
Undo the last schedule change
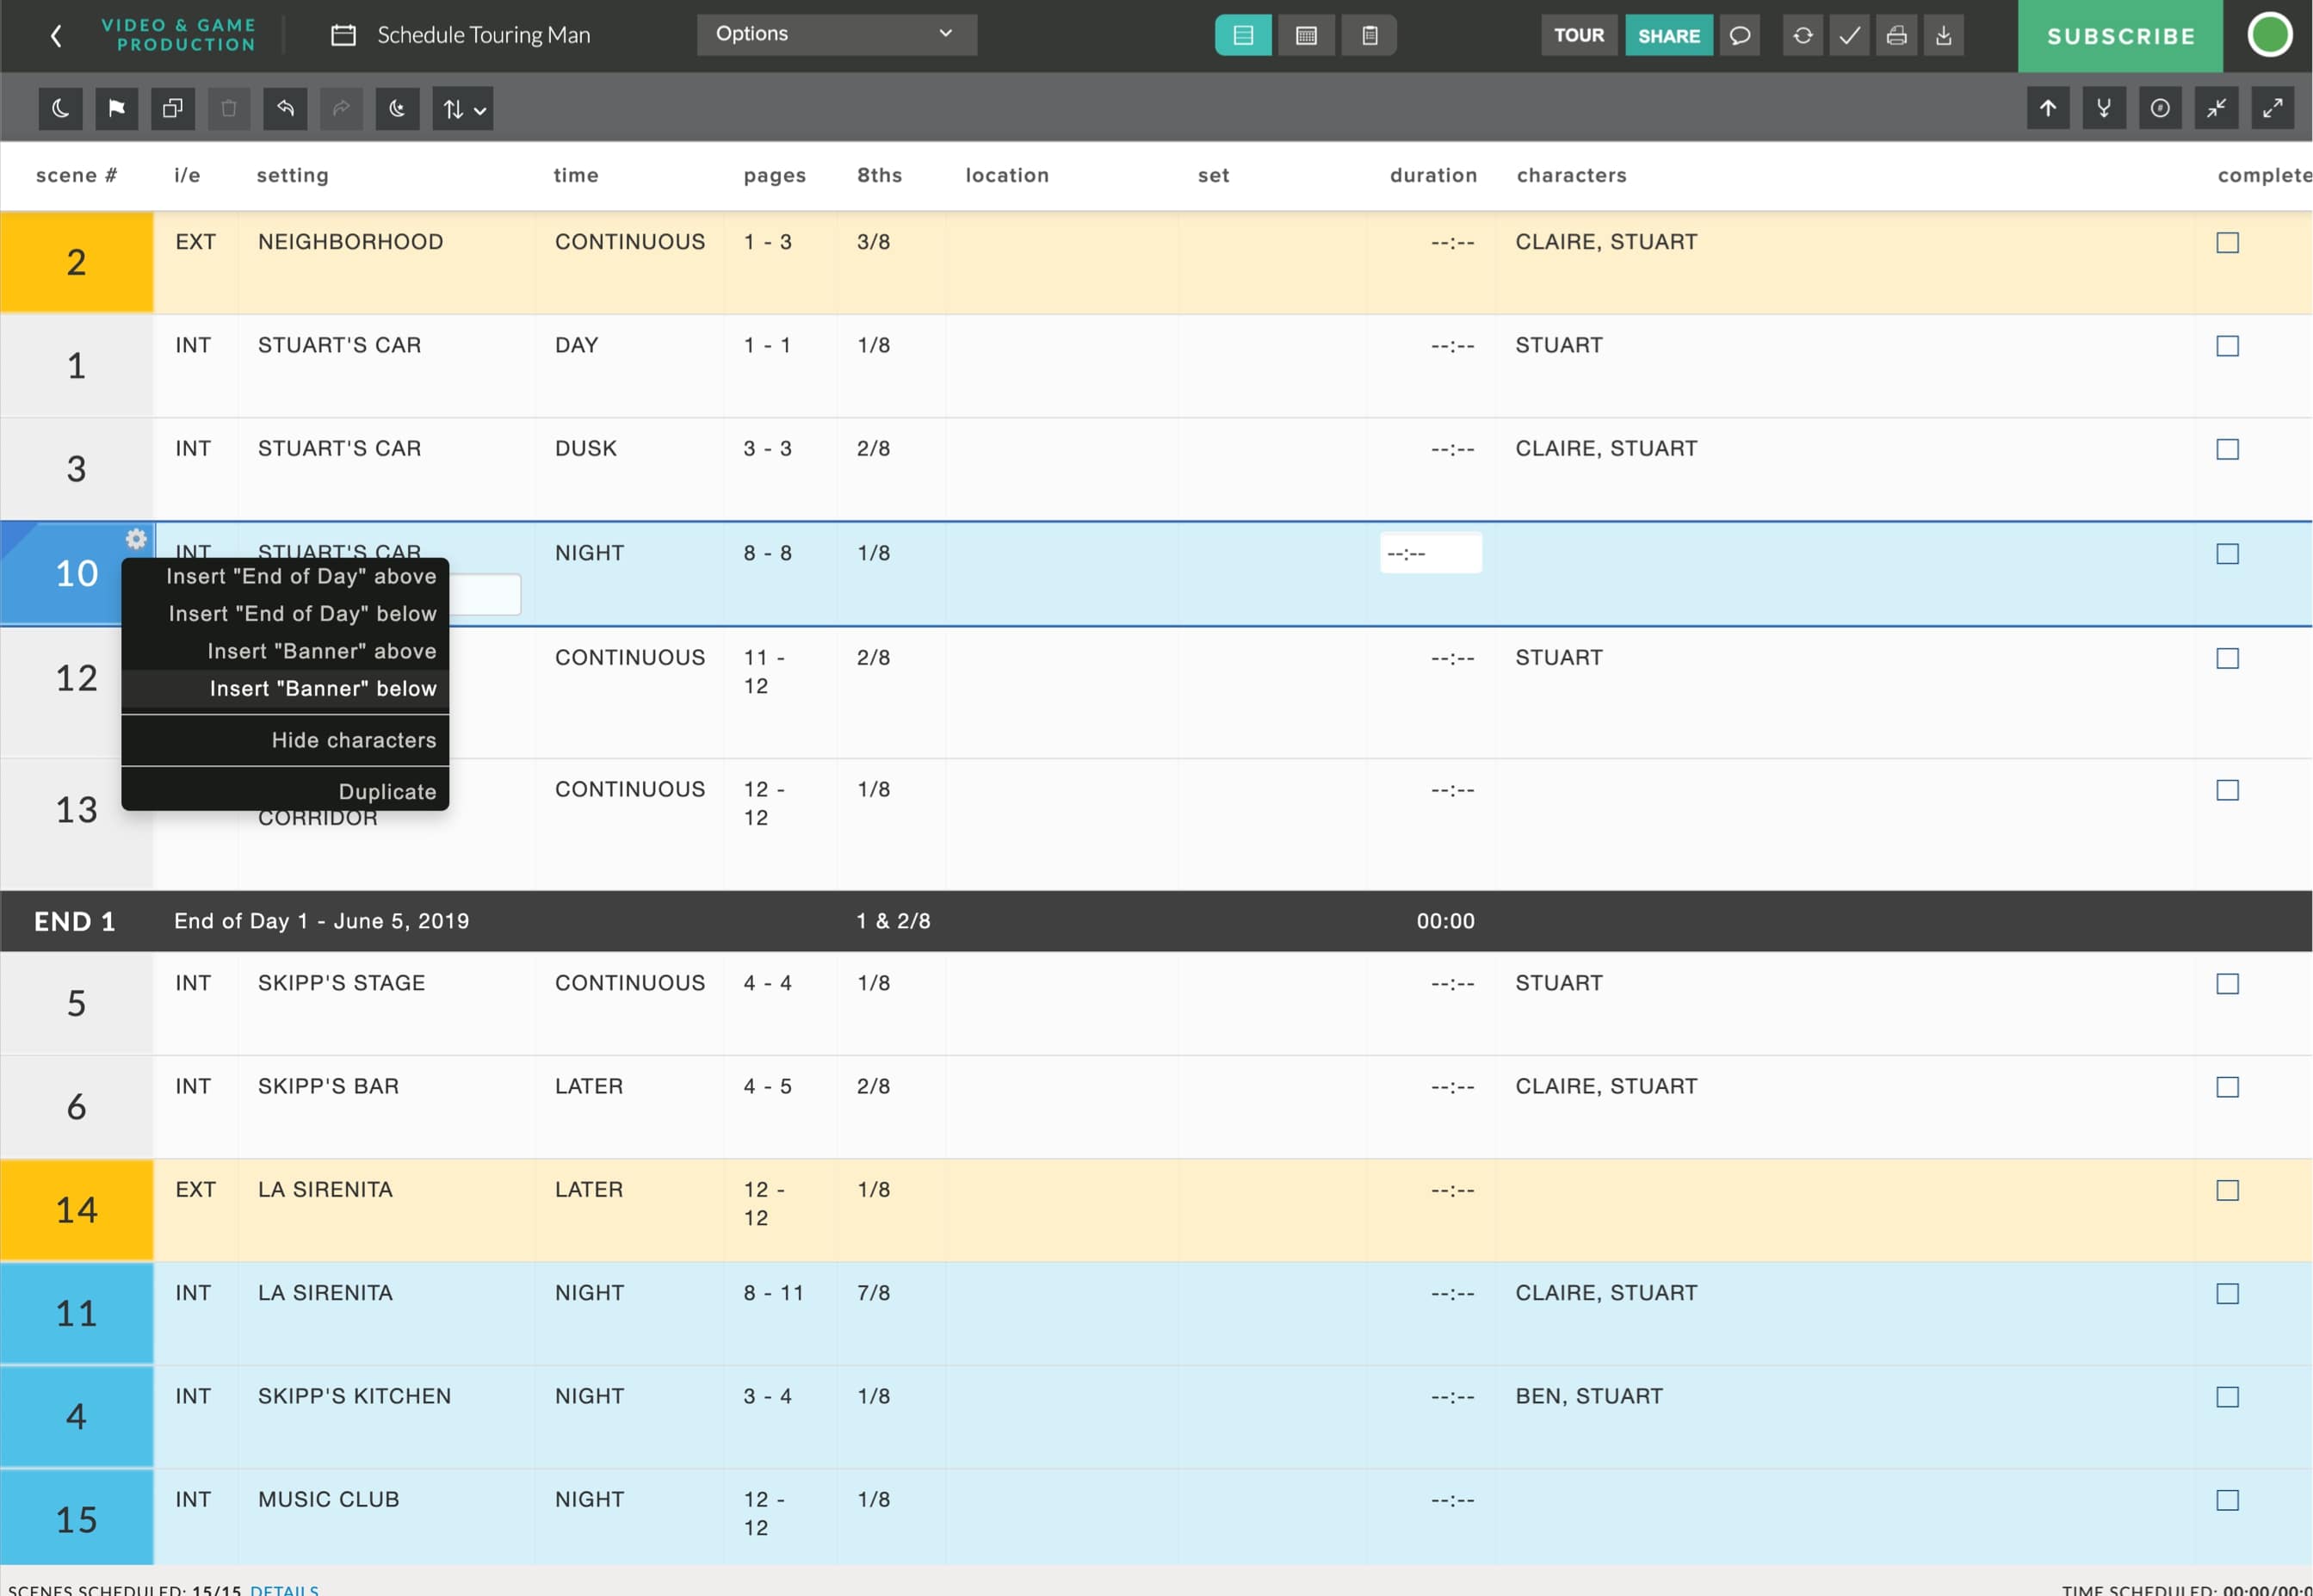(x=285, y=108)
